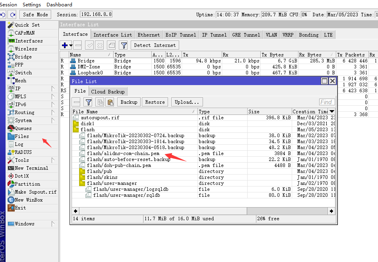Expand the MPLS submenu
This screenshot has height=262, width=378.
click(53, 97)
